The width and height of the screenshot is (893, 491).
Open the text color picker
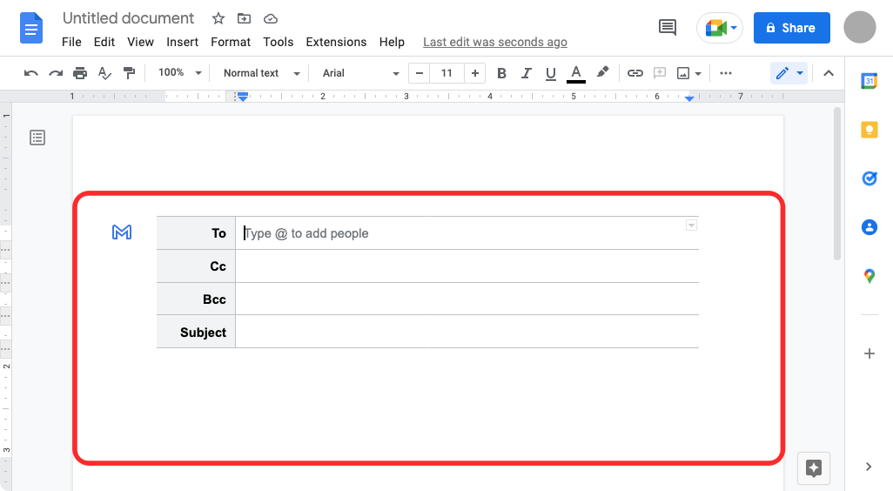point(576,73)
